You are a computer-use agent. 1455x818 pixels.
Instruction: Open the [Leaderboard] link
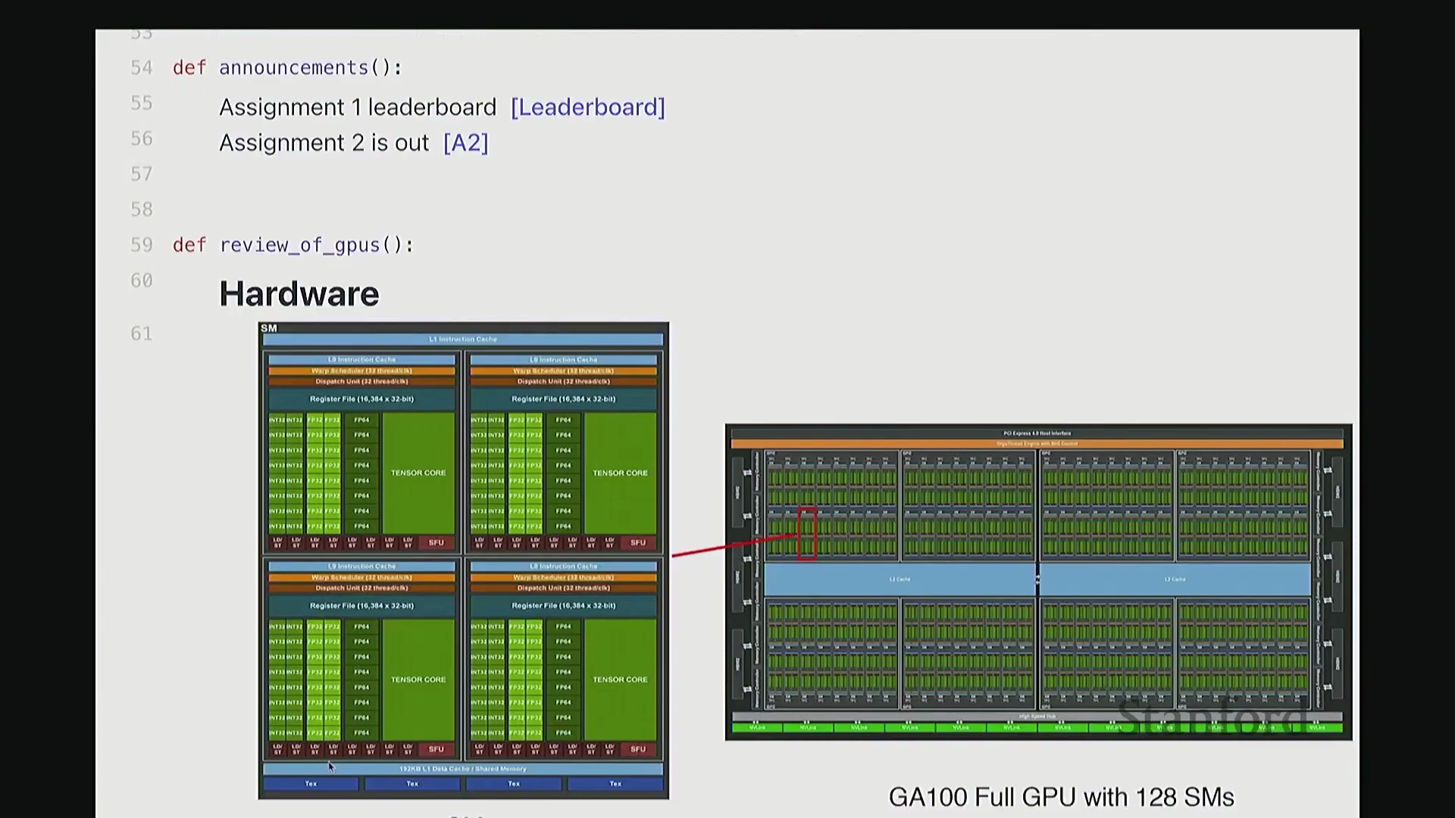coord(587,108)
